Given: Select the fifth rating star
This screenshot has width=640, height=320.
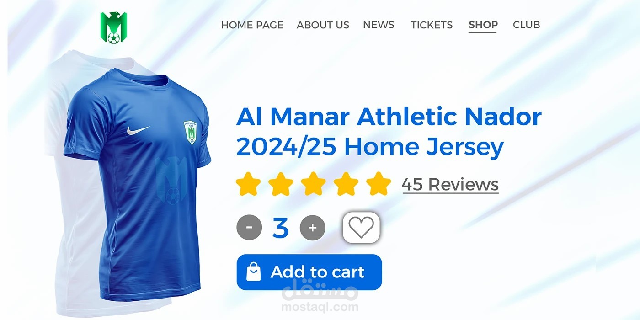Looking at the screenshot, I should tap(379, 184).
